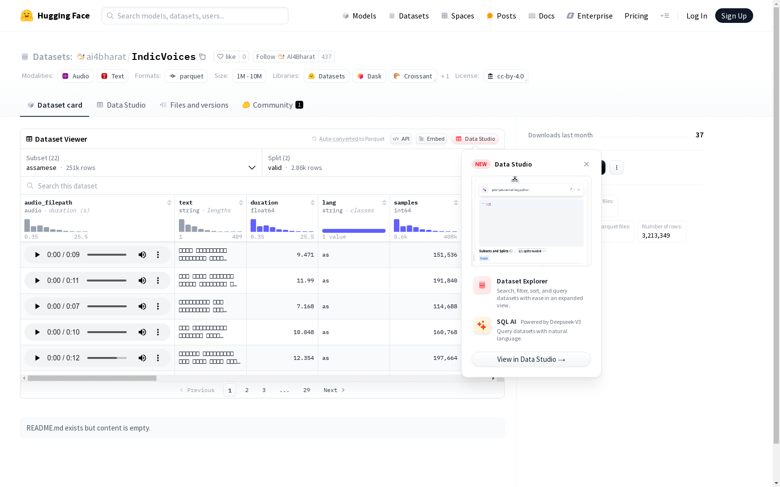Open more options for the 0:12 clip
This screenshot has width=780, height=487.
click(x=158, y=358)
